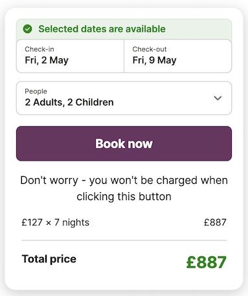Screen dimensions: 248x296
Task: Click the Book now button
Action: tap(124, 144)
